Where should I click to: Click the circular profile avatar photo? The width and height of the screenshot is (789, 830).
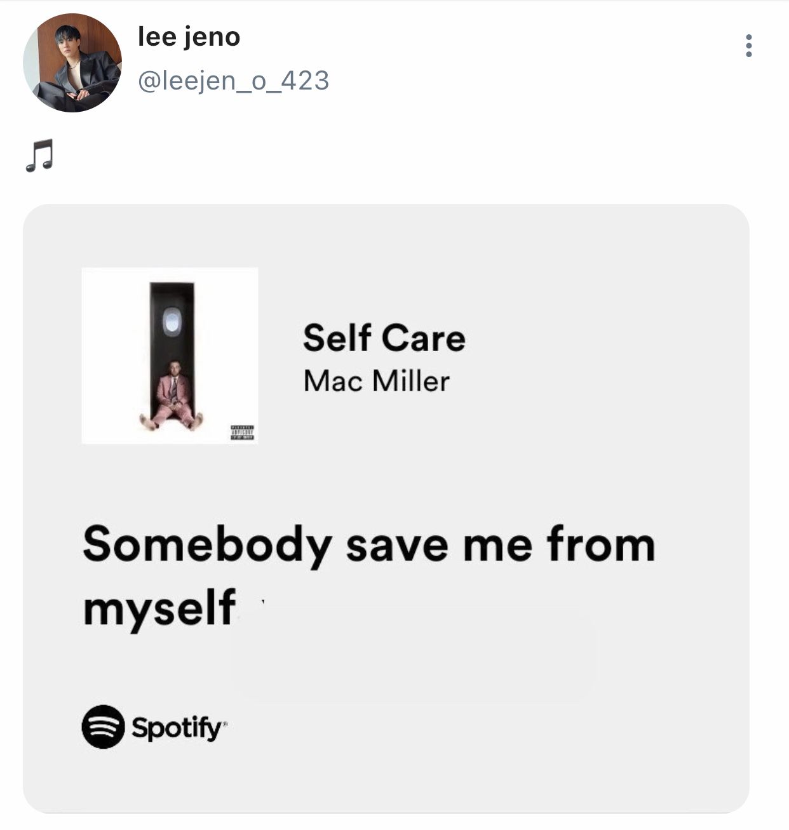(x=72, y=63)
